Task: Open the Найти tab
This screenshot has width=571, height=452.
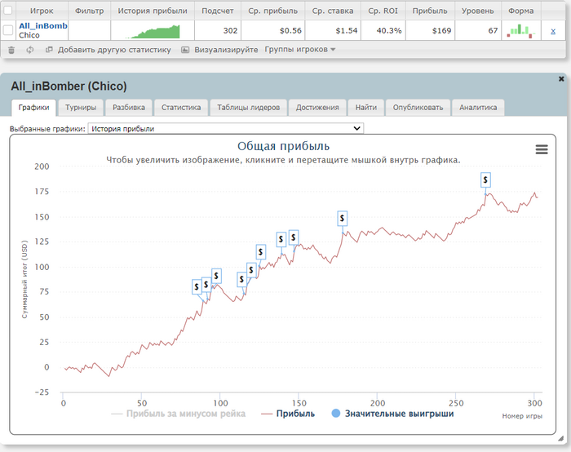Action: point(366,108)
